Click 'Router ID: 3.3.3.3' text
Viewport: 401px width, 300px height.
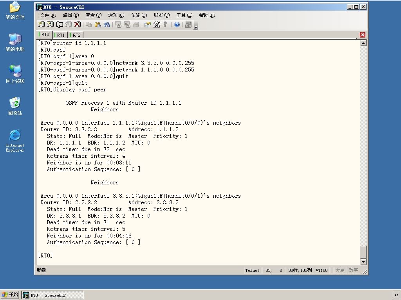(x=69, y=130)
